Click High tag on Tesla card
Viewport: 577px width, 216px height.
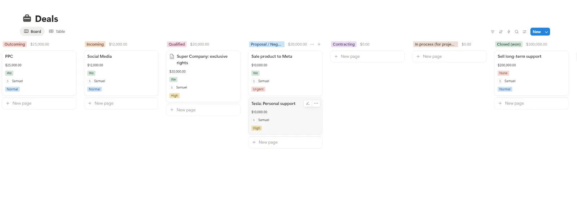(256, 128)
